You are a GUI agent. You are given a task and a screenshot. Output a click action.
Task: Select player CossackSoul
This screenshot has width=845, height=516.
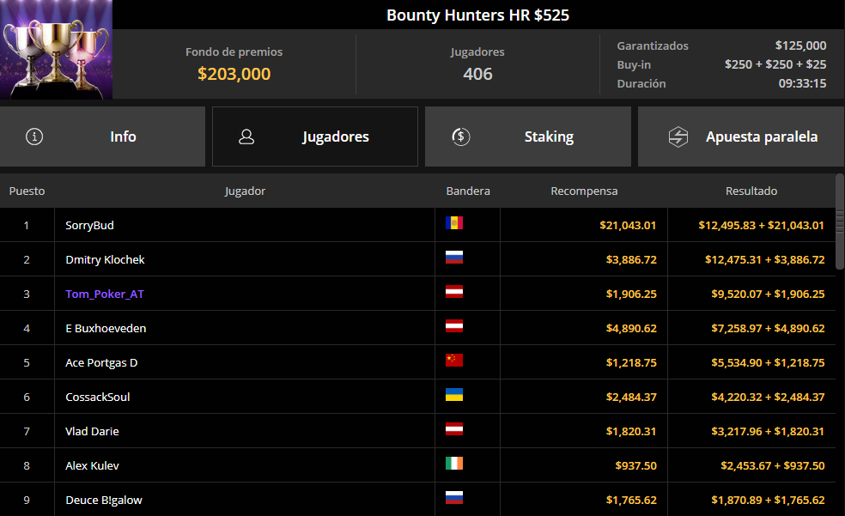98,397
